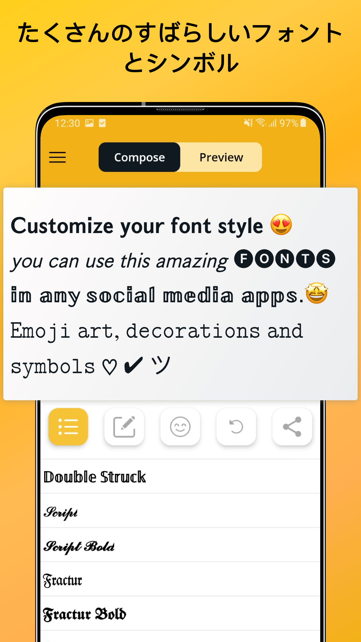361x642 pixels.
Task: Click the circled FONTS letters
Action: pyautogui.click(x=284, y=259)
